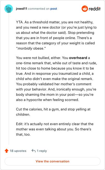The width and height of the screenshot is (105, 170).
Task: Click the phrase "that, too." ending the comment
Action: pos(23,134)
